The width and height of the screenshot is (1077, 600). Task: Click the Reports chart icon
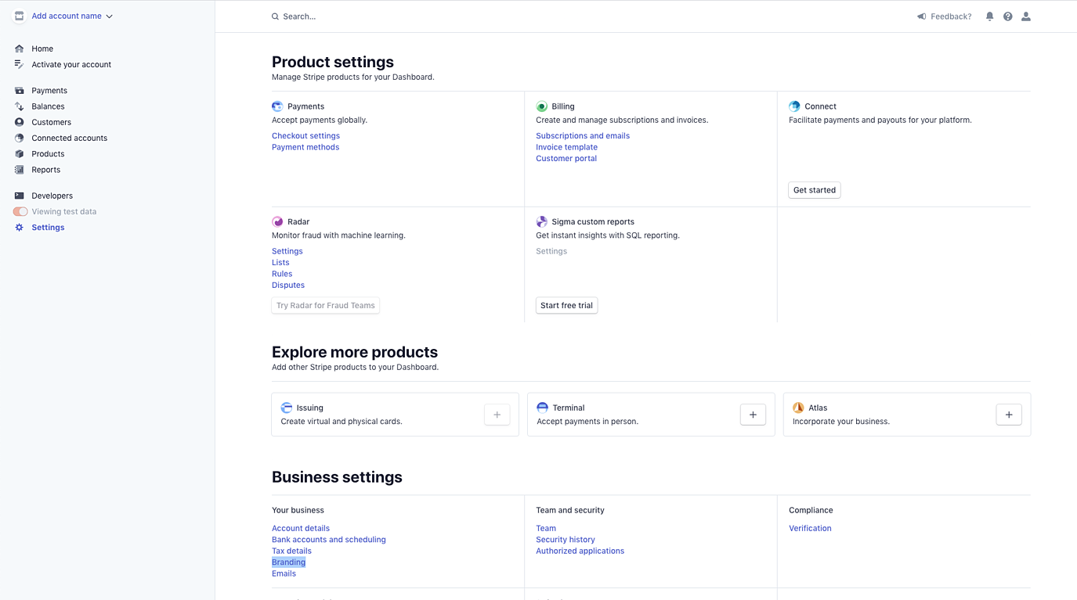point(20,170)
